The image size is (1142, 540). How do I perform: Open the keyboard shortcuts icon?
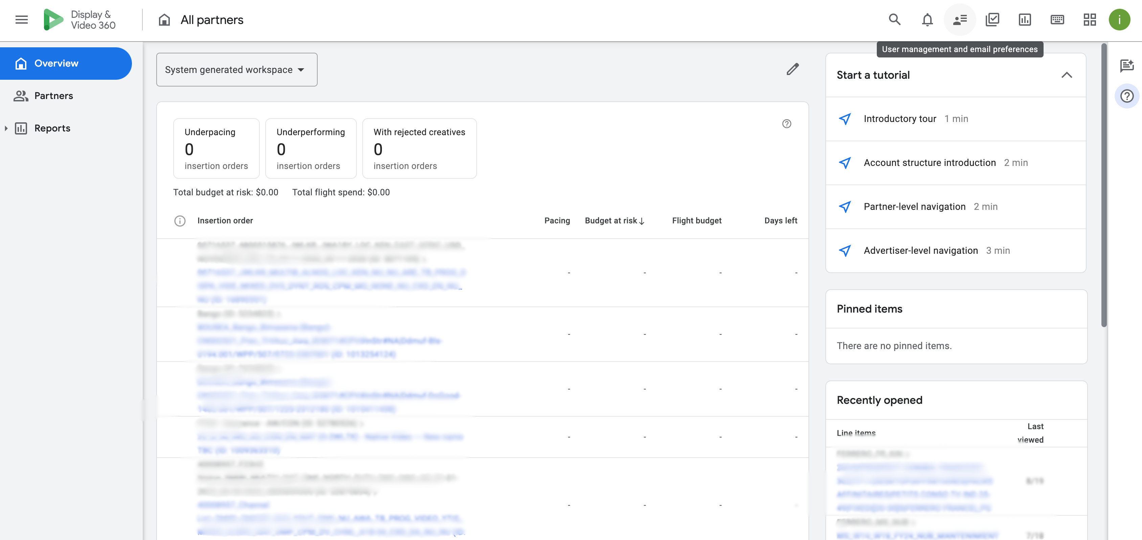coord(1057,20)
